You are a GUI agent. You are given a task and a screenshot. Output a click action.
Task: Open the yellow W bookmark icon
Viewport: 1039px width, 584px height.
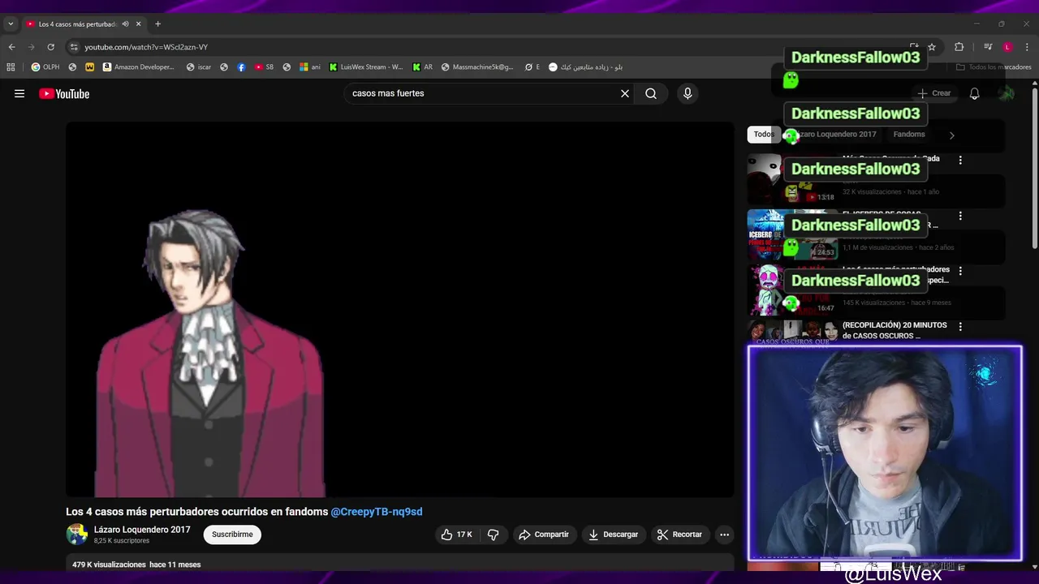pos(89,67)
